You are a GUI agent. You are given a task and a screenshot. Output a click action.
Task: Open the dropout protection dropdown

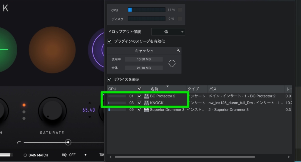[168, 32]
